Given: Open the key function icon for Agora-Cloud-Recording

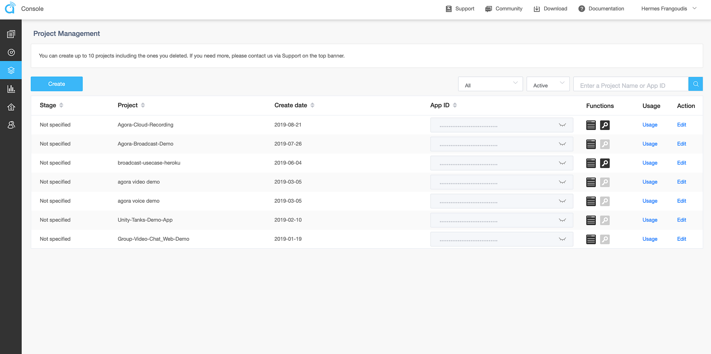Looking at the screenshot, I should point(605,125).
